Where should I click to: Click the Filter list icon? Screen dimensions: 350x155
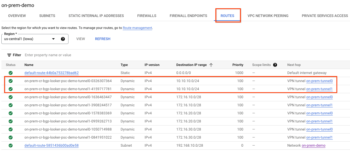9,55
